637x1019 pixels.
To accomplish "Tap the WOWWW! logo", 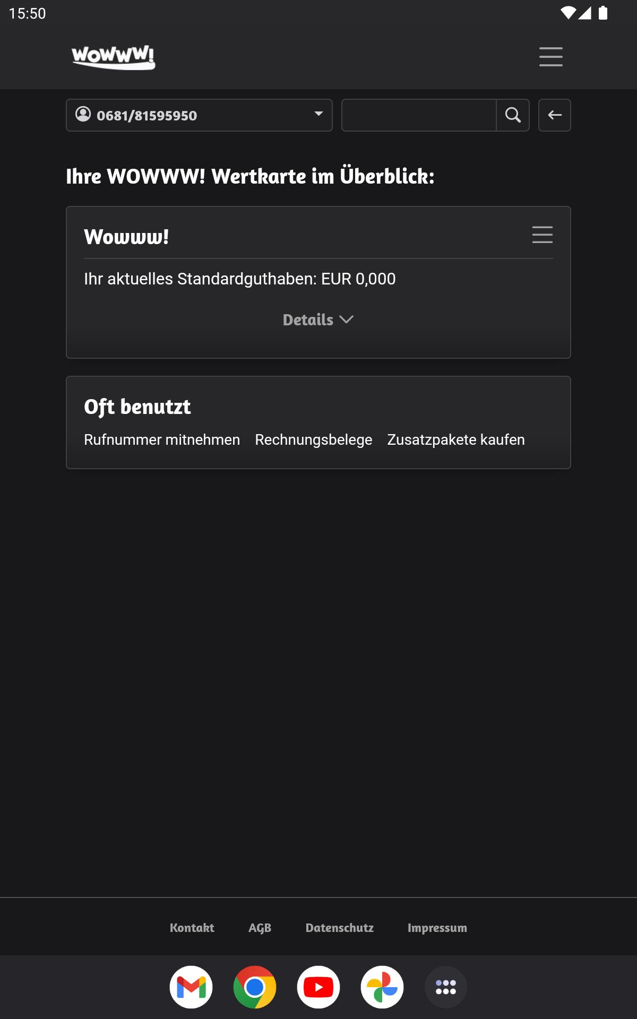I will 114,57.
